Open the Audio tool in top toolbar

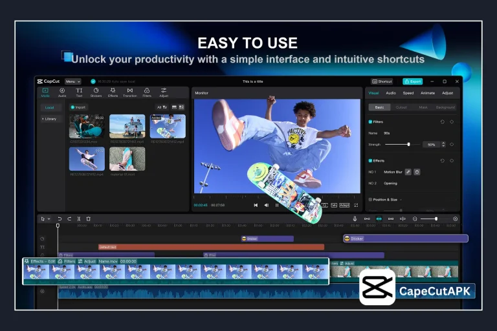pos(62,92)
